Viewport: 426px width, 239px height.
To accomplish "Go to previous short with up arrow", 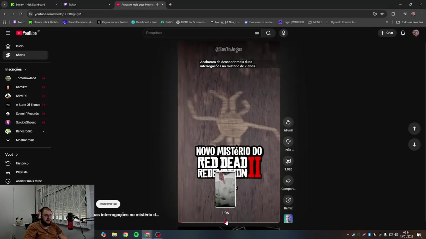I will tap(414, 128).
